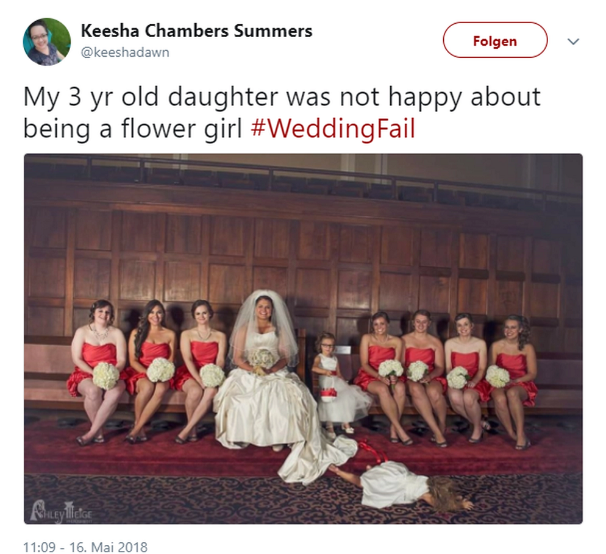The width and height of the screenshot is (606, 554).
Task: Click the Folgen follow button
Action: point(494,40)
